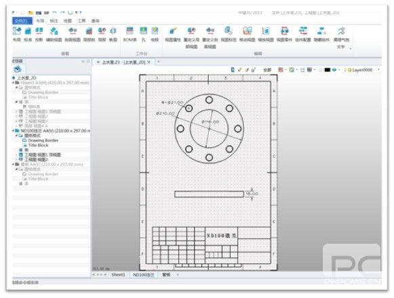Select the ND100 sheet tab at bottom
The height and width of the screenshot is (298, 394).
pyautogui.click(x=144, y=275)
